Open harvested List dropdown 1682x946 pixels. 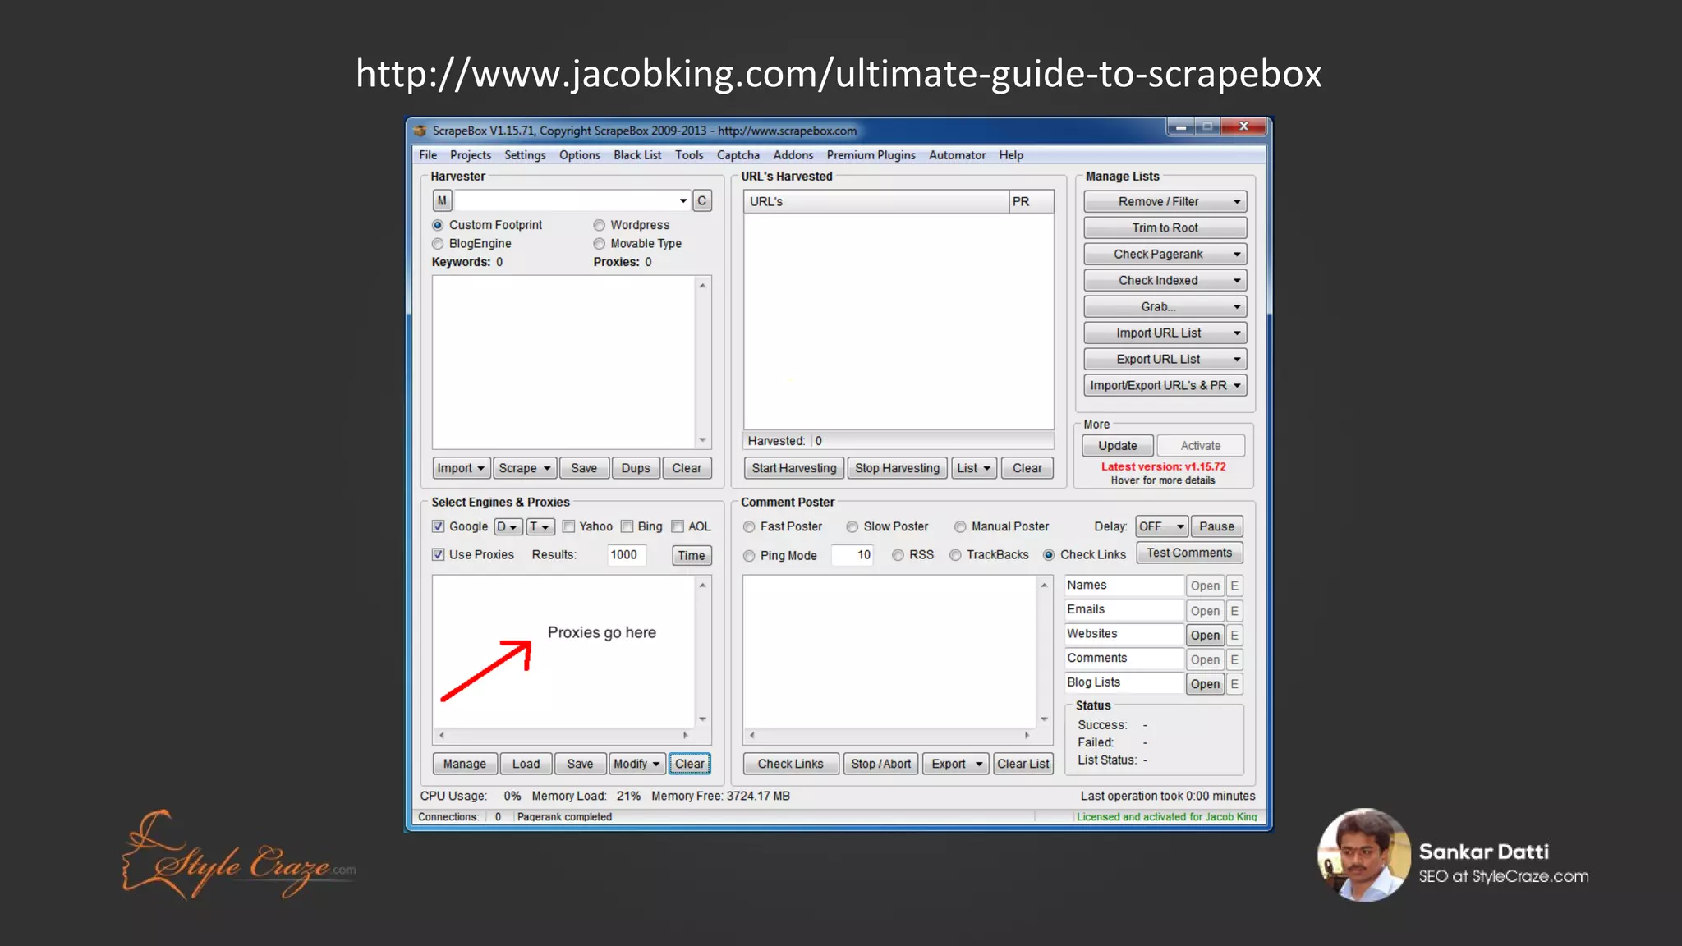tap(974, 468)
